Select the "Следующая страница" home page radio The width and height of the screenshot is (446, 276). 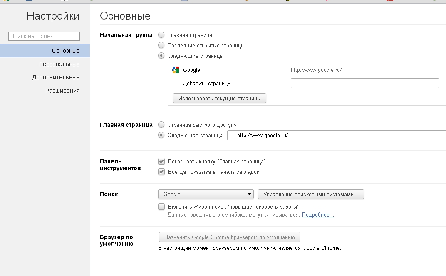(161, 135)
